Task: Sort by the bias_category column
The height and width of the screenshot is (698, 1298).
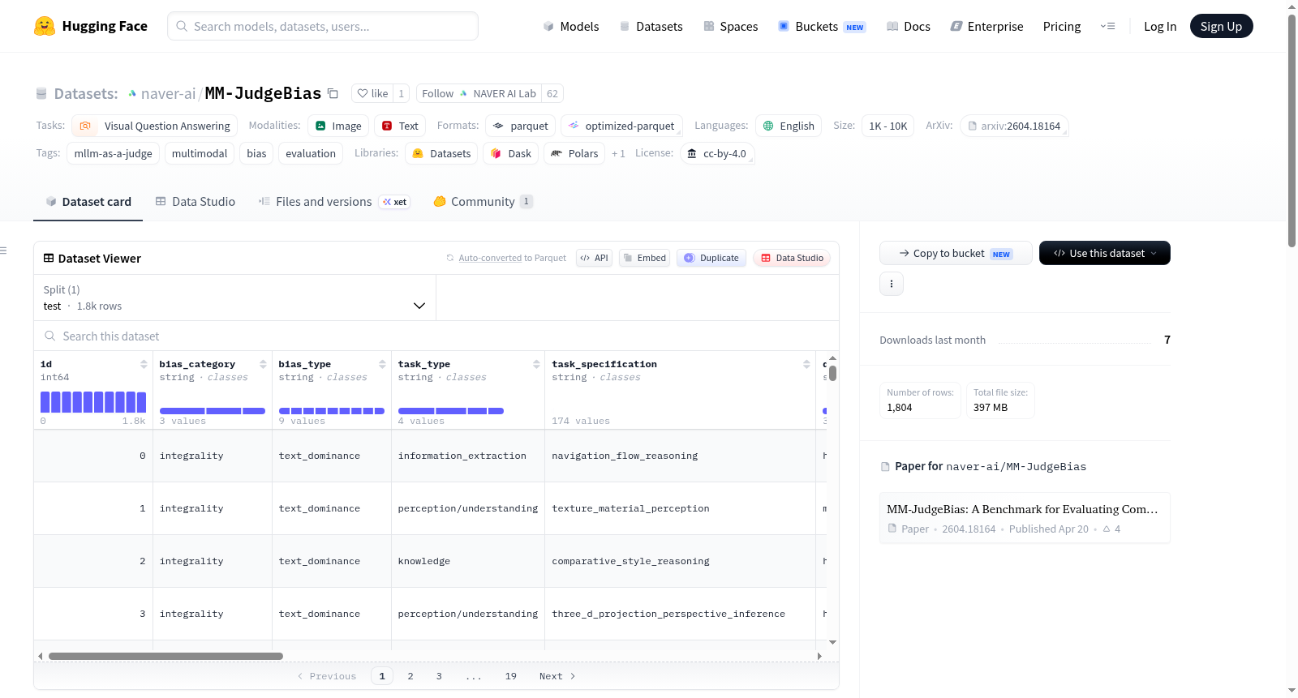Action: 263,364
